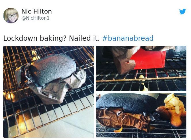The width and height of the screenshot is (191, 140).
Task: Open Nic Hilton's profile avatar picture
Action: (11, 16)
